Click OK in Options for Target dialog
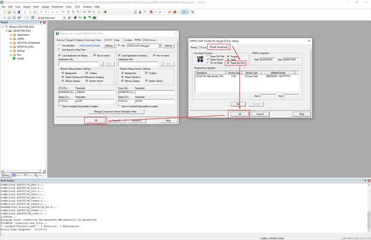Screen dimensions: 371x240 point(96,121)
